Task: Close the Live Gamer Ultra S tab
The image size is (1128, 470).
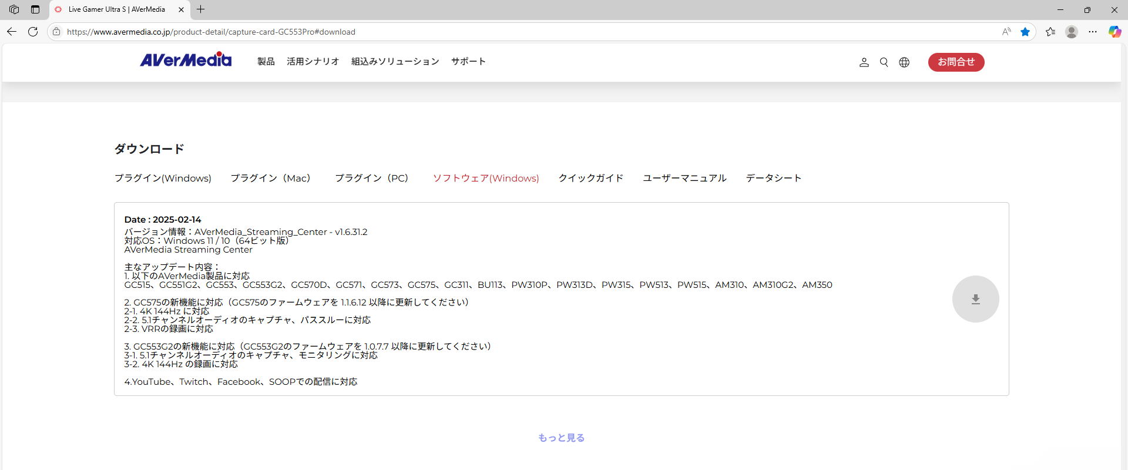Action: coord(181,9)
